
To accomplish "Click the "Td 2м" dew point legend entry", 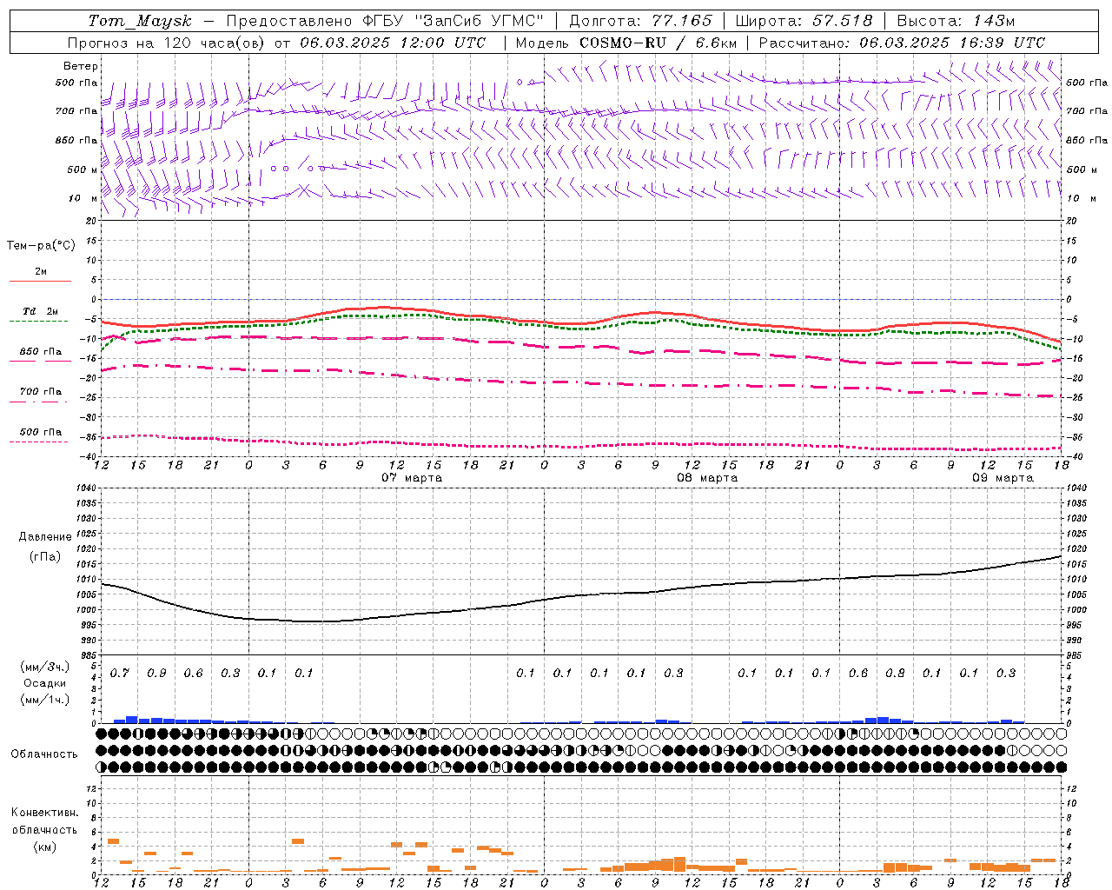I will tap(40, 311).
